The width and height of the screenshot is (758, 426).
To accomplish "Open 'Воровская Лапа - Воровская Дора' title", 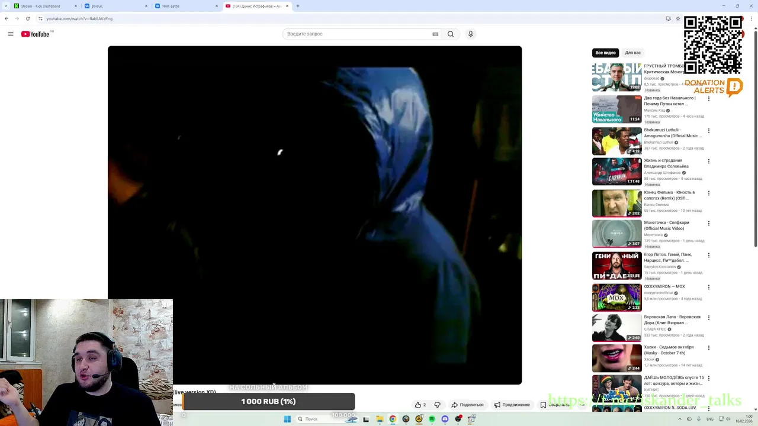I will pos(672,320).
